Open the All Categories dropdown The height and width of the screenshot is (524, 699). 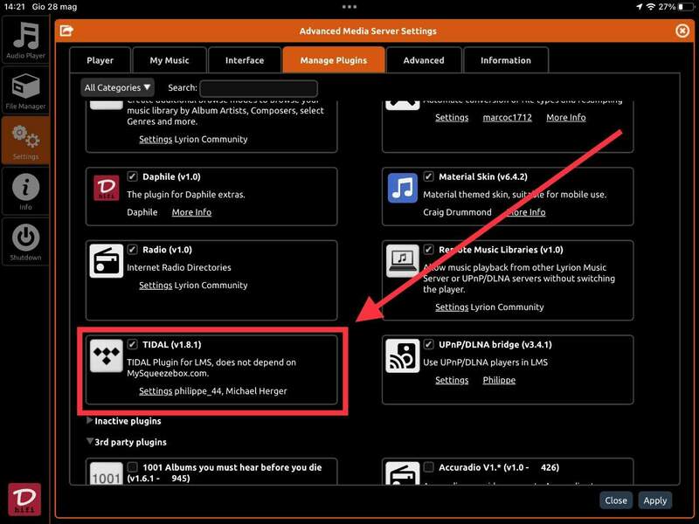(x=117, y=88)
